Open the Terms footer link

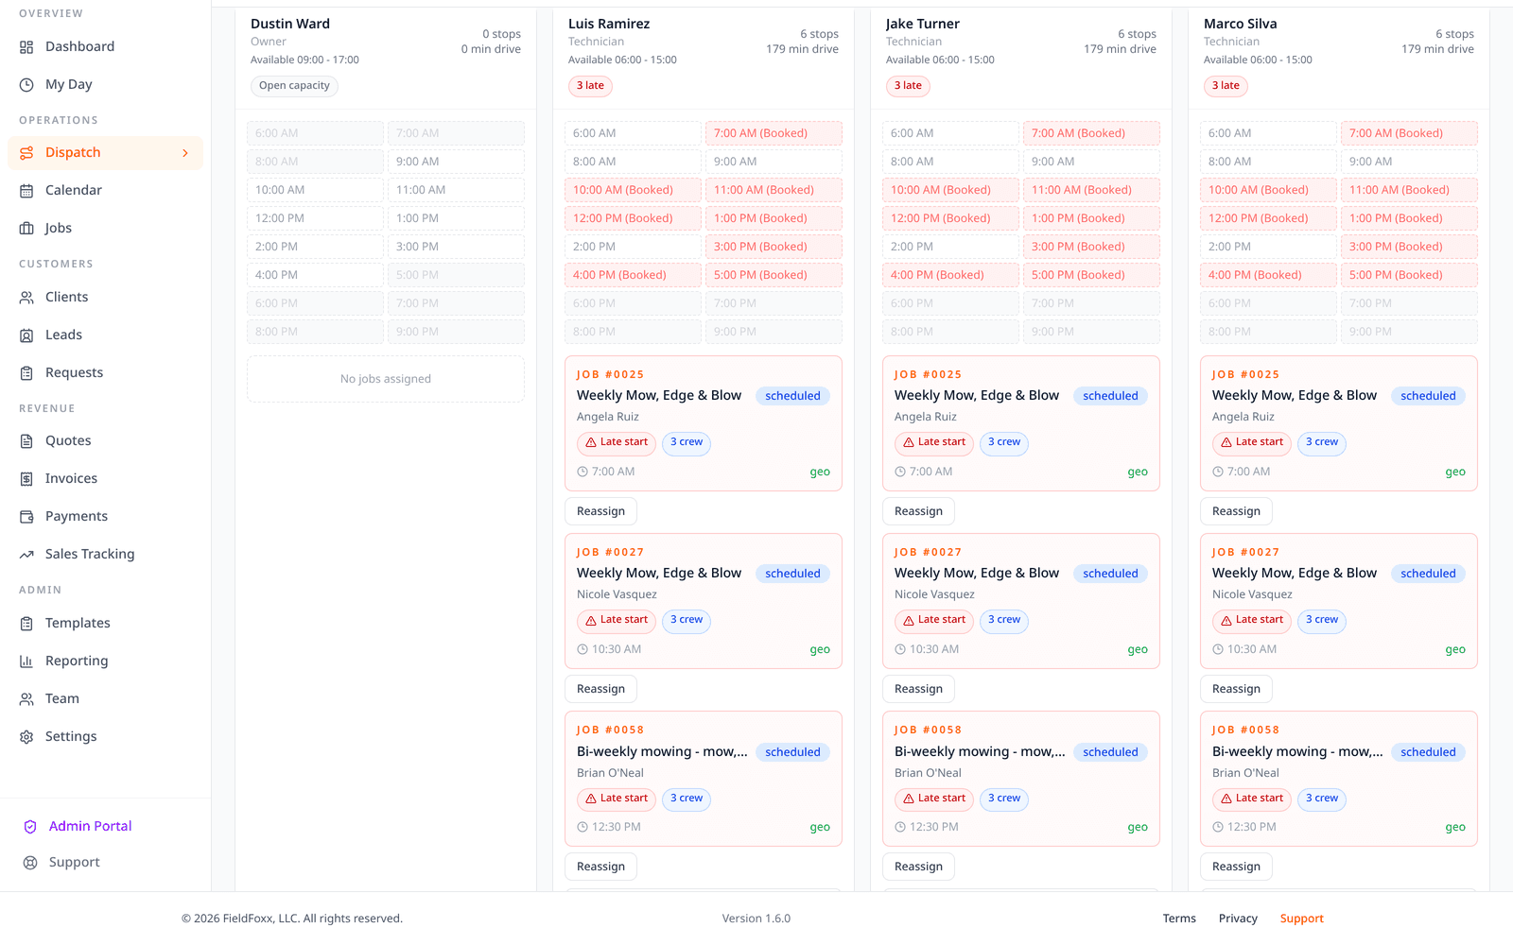point(1179,919)
